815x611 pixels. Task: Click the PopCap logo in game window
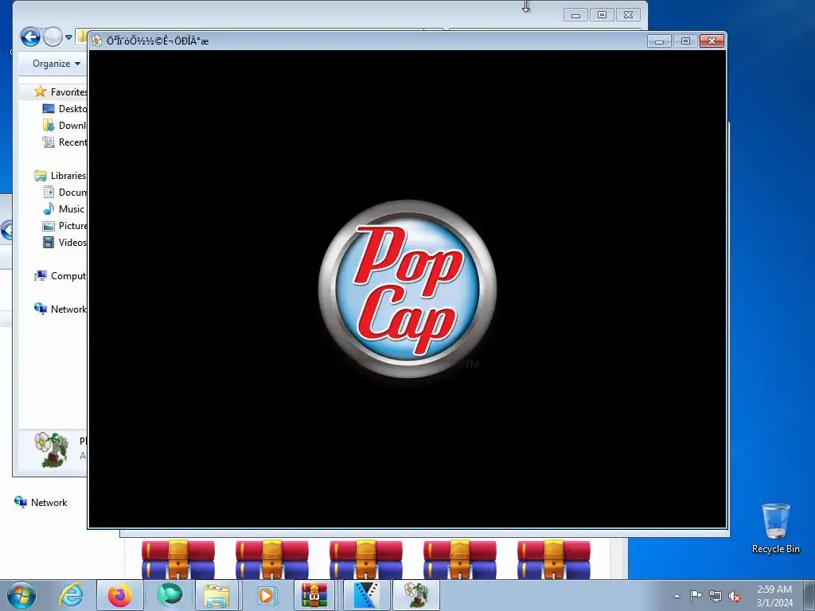(407, 289)
